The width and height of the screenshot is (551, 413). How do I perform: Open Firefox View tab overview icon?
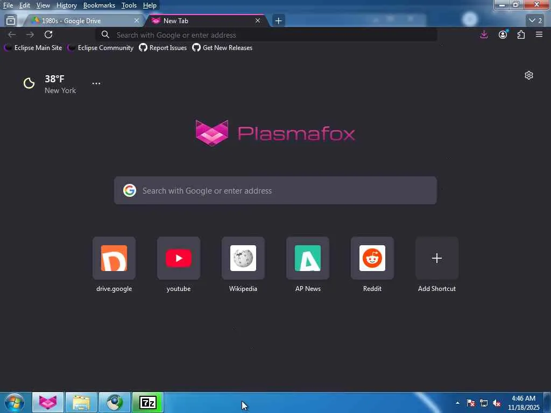[x=11, y=21]
